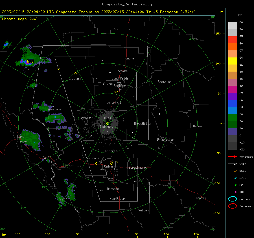Click the cyan current ellipse legend icon
Viewport: 254px width, 238px height.
[x=233, y=199]
